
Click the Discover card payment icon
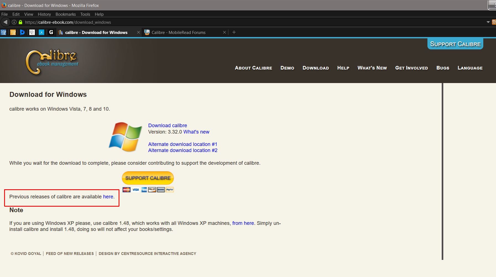tap(152, 190)
